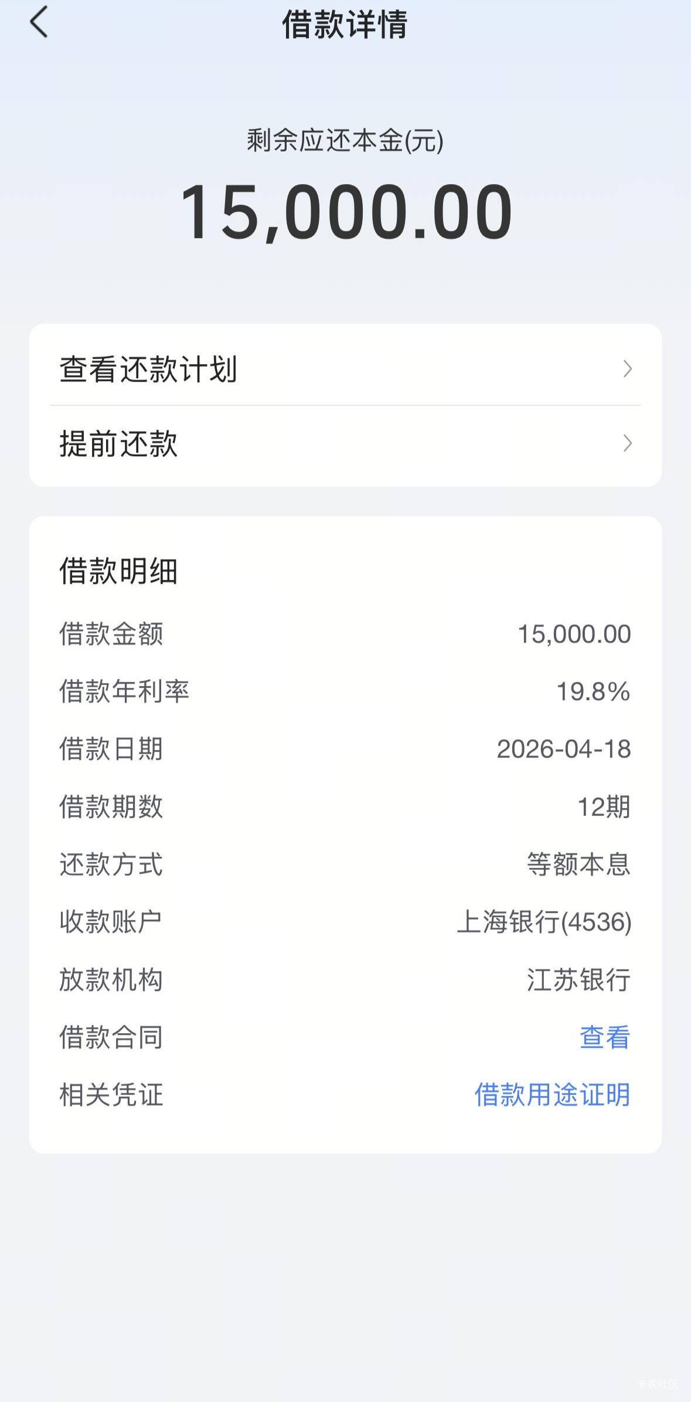Image resolution: width=691 pixels, height=1402 pixels.
Task: Tap the back arrow icon
Action: (39, 23)
